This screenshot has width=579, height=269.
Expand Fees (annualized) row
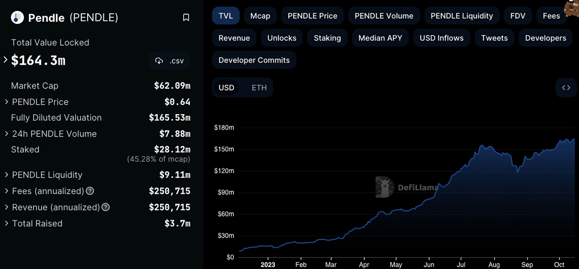[6, 191]
